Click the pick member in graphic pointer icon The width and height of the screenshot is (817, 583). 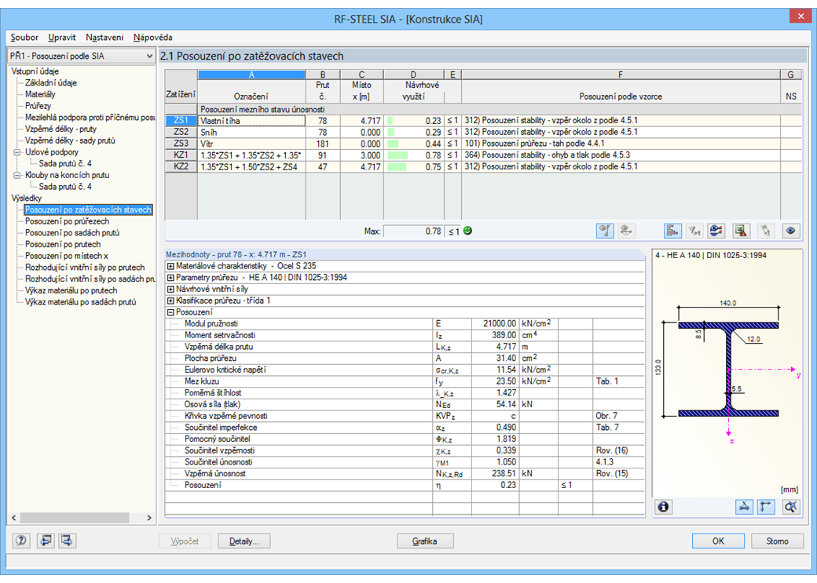[x=765, y=231]
